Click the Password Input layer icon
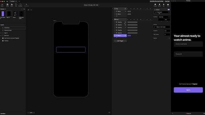Viewport: 205px width, 115px height. 3,30
